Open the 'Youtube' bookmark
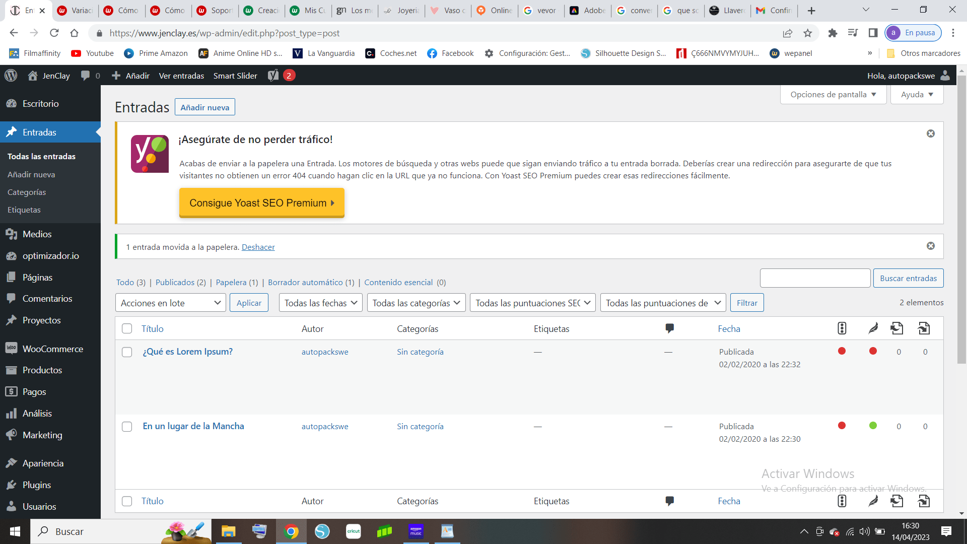 click(93, 53)
